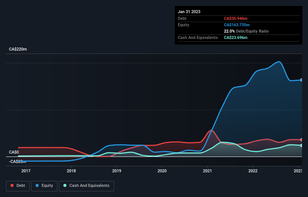Image resolution: width=308 pixels, height=197 pixels.
Task: Click the CA$163.735m equity value
Action: [237, 25]
